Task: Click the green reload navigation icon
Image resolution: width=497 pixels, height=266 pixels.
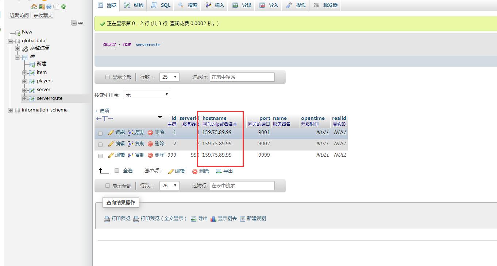Action: [x=63, y=7]
